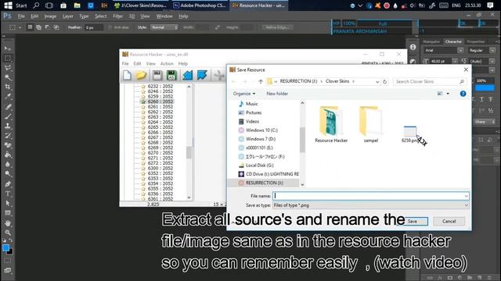501x281 pixels.
Task: Choose New selection mode icon
Action: (30, 27)
